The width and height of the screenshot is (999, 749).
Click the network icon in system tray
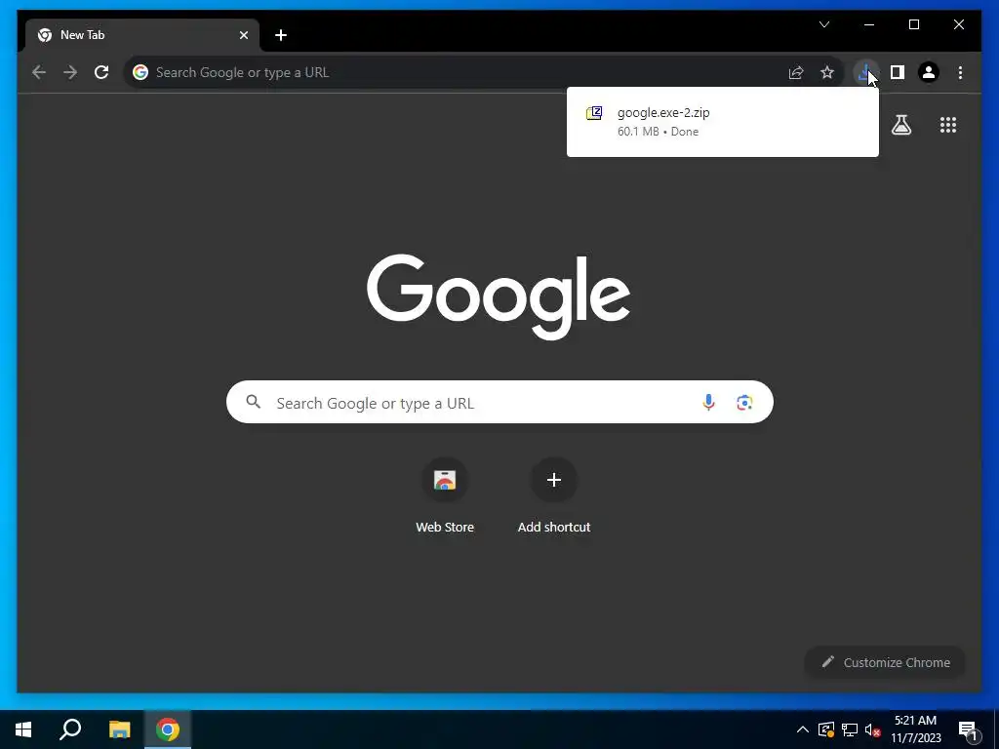[850, 729]
